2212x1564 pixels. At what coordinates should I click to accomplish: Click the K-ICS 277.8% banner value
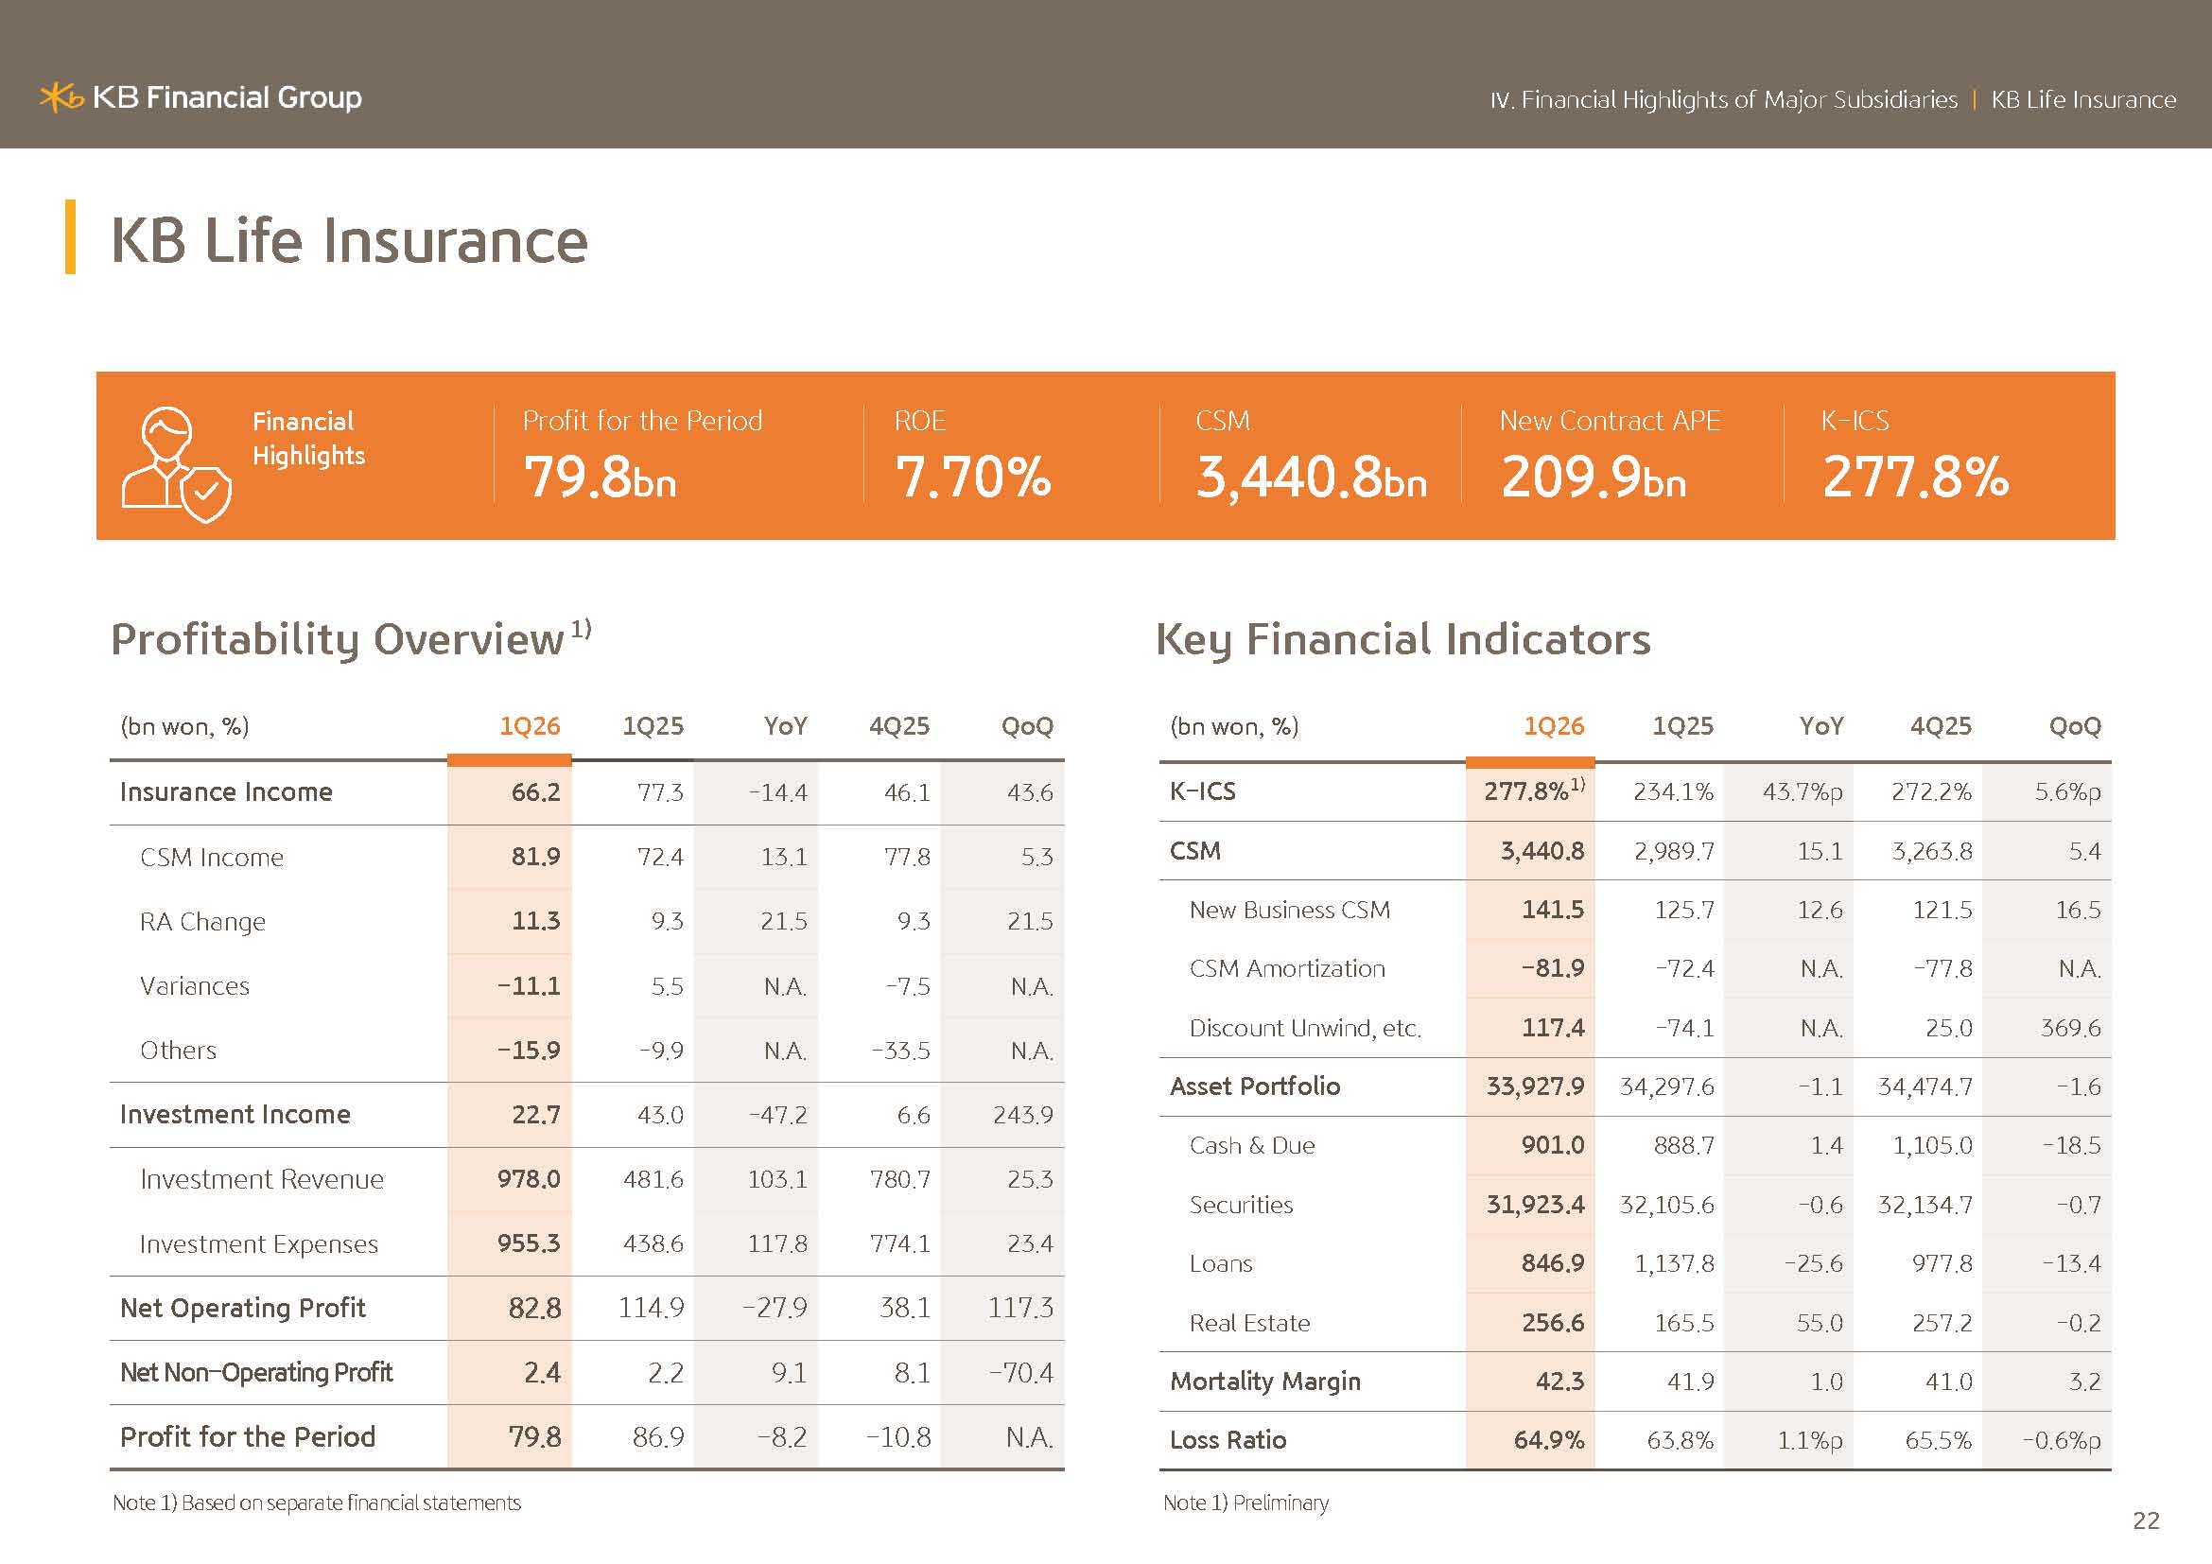click(1915, 477)
